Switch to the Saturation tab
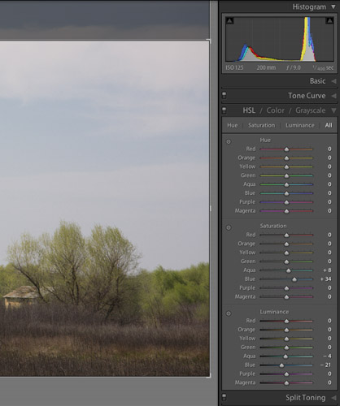Image resolution: width=340 pixels, height=406 pixels. [x=261, y=125]
